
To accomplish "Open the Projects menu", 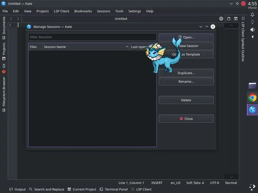I will click(x=43, y=11).
